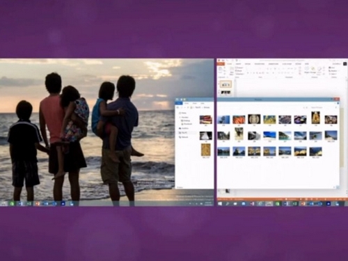The width and height of the screenshot is (348, 261).
Task: Open the Replace dropdown in Editing group
Action: click(x=333, y=71)
